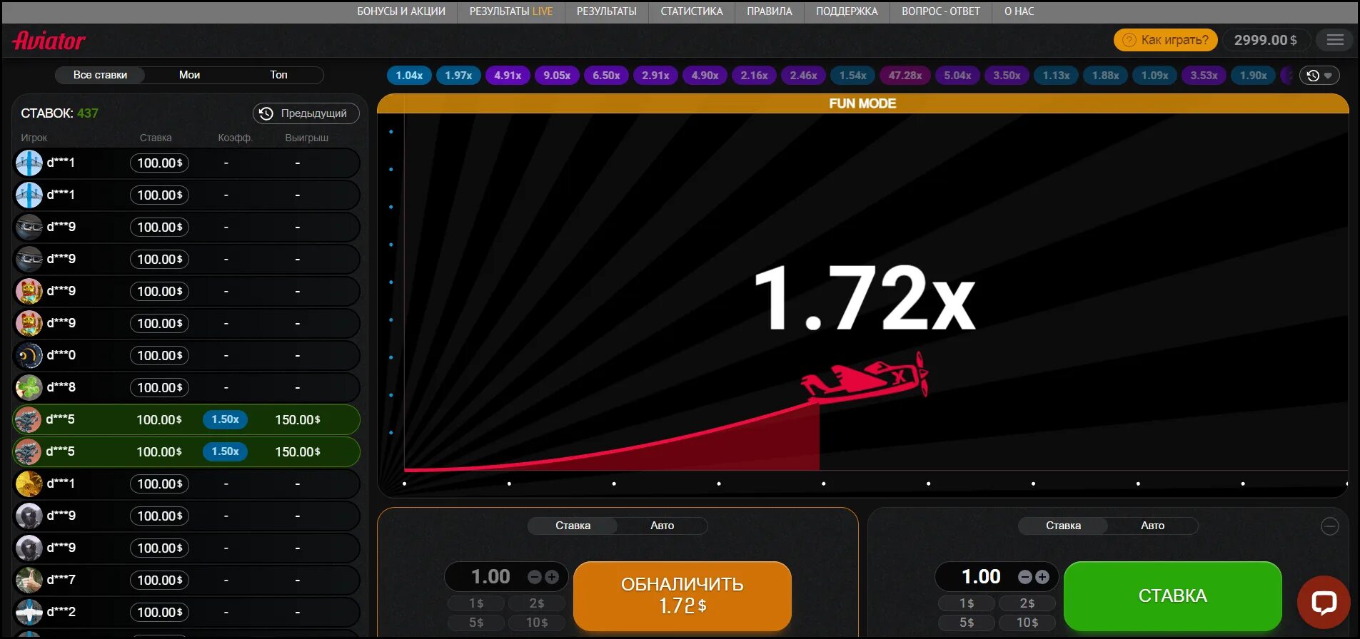Click the avatar of player d***7

[x=29, y=580]
